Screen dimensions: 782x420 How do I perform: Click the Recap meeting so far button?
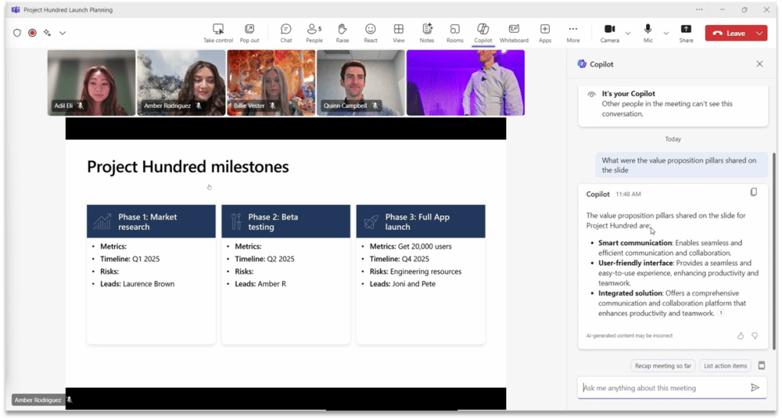663,366
